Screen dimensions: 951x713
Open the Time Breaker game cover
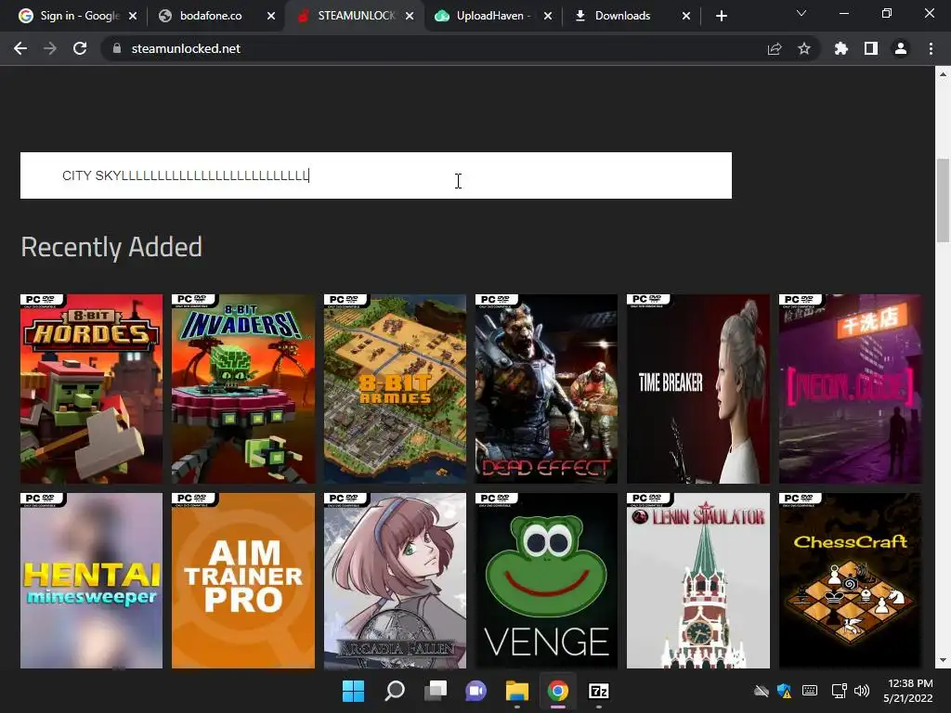(x=698, y=389)
